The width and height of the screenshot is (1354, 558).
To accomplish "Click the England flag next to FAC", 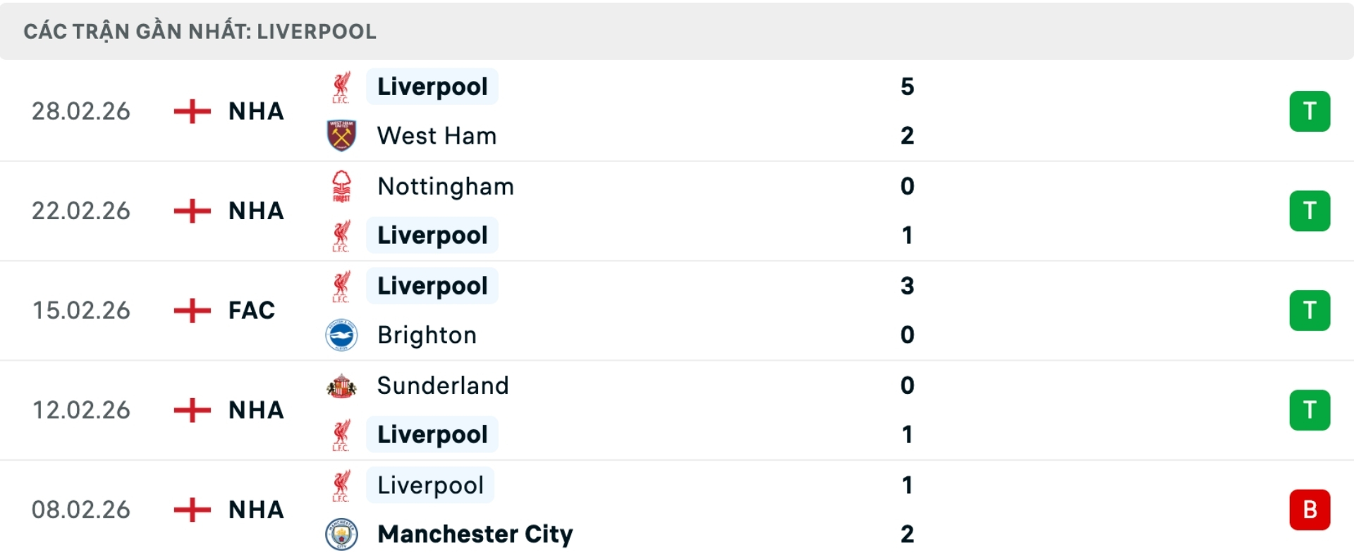I will coord(191,310).
